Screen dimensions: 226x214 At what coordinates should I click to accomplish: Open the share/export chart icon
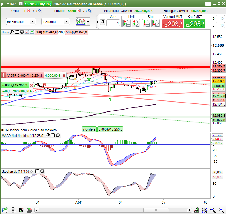tap(5, 210)
